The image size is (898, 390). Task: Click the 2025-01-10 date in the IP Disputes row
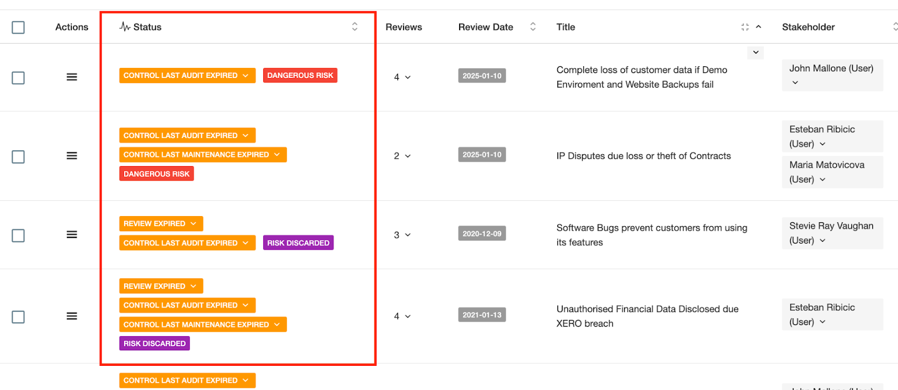tap(482, 154)
